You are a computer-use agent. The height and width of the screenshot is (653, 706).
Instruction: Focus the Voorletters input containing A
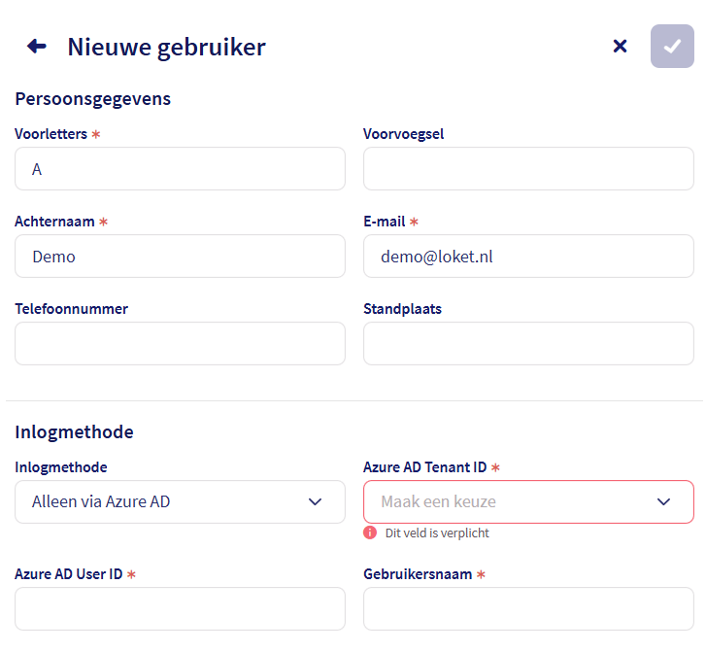tap(180, 169)
